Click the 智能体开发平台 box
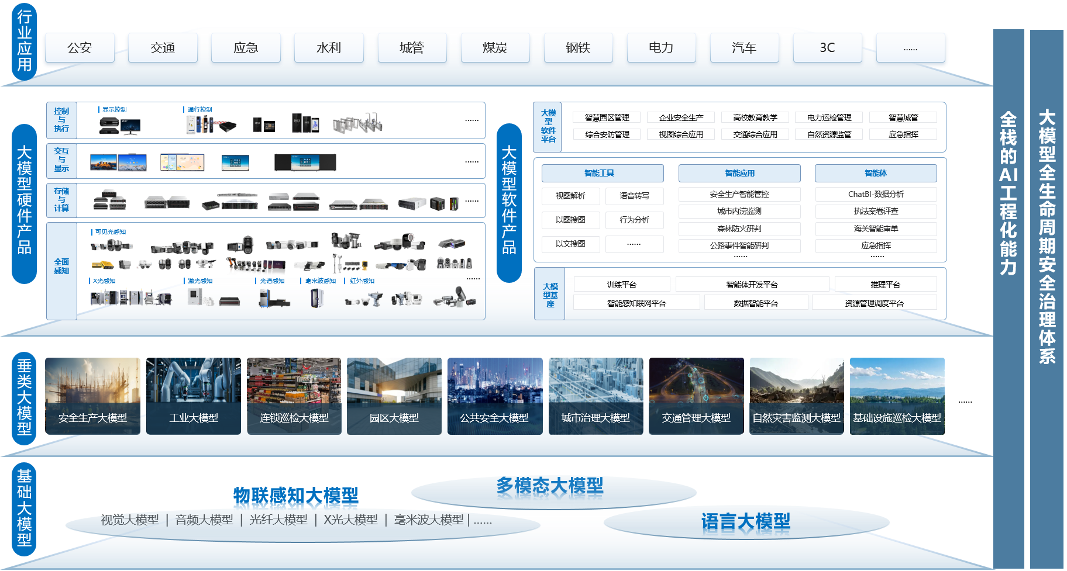The height and width of the screenshot is (571, 1067). tap(752, 285)
